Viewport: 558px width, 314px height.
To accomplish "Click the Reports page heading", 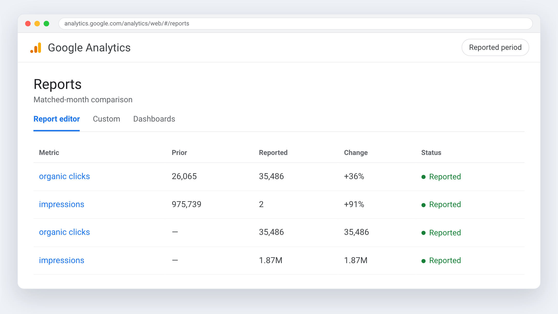I will click(58, 84).
